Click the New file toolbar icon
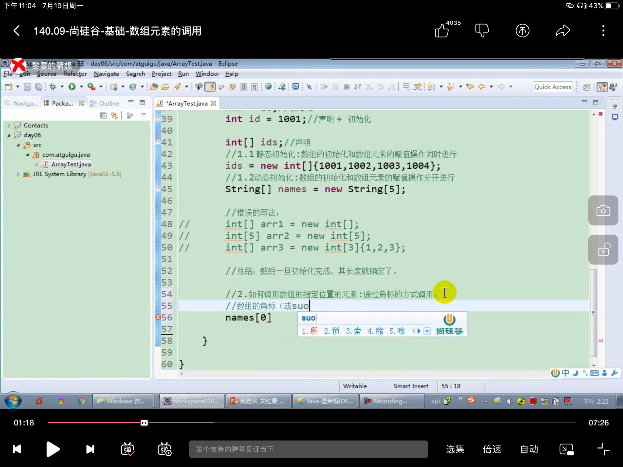This screenshot has height=467, width=623. (x=9, y=87)
